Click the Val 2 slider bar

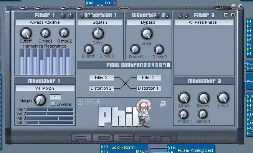coord(50,114)
